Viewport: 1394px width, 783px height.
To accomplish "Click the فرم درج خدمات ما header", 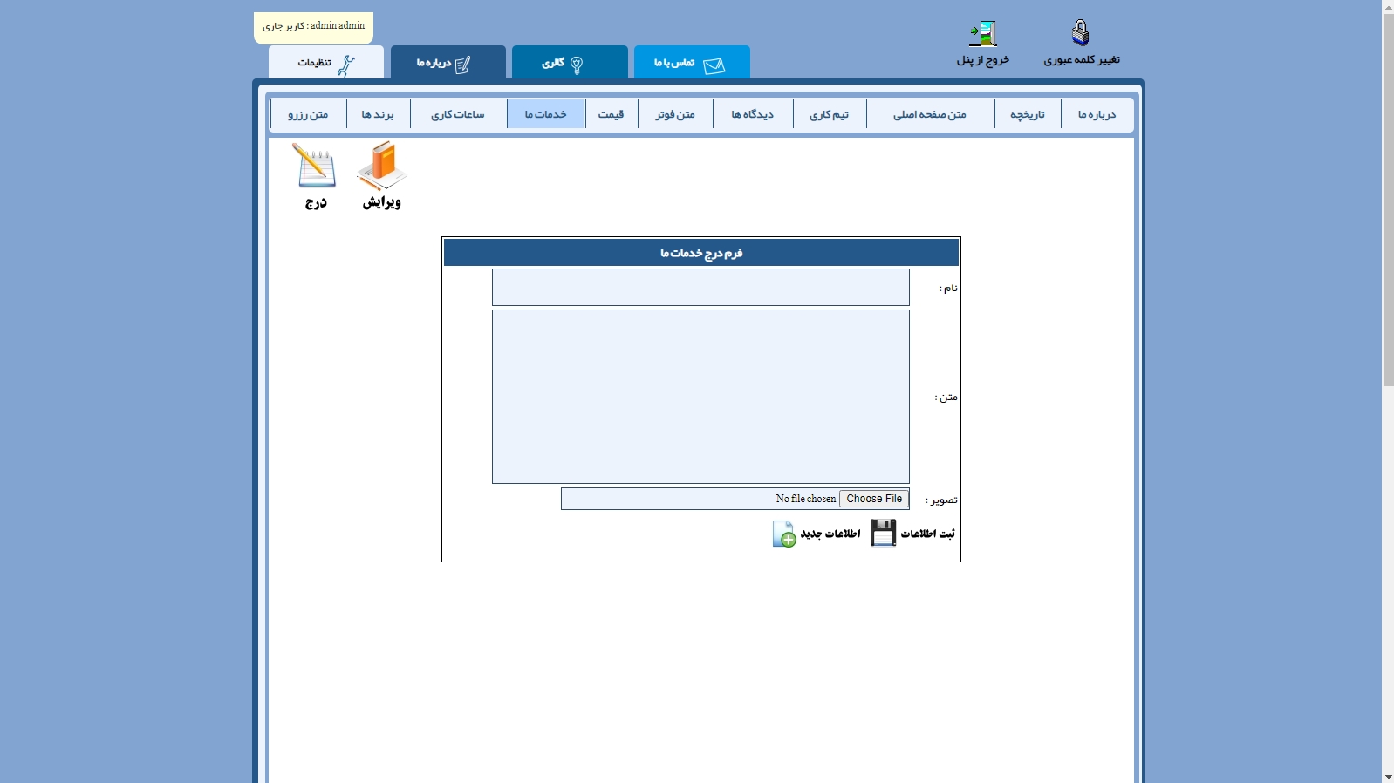I will (701, 253).
